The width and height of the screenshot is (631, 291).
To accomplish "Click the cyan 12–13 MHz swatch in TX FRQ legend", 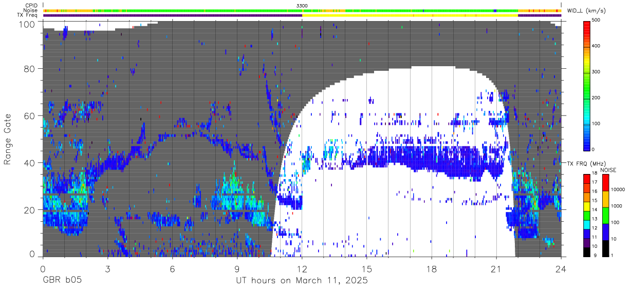I will pos(586,224).
